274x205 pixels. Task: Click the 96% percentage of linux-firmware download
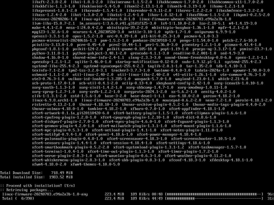point(271,194)
